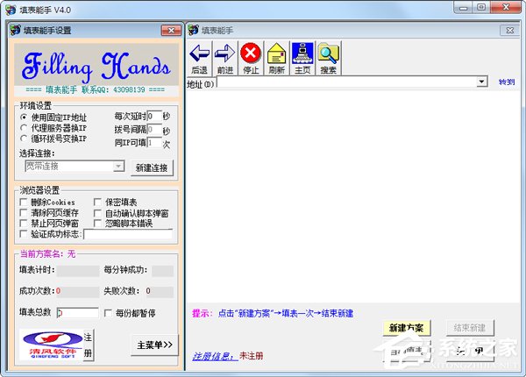526x377 pixels.
Task: Select 使用固定IP地址 radio option
Action: (x=24, y=117)
